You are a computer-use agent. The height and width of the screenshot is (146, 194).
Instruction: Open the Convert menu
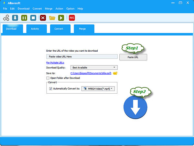tap(37, 9)
